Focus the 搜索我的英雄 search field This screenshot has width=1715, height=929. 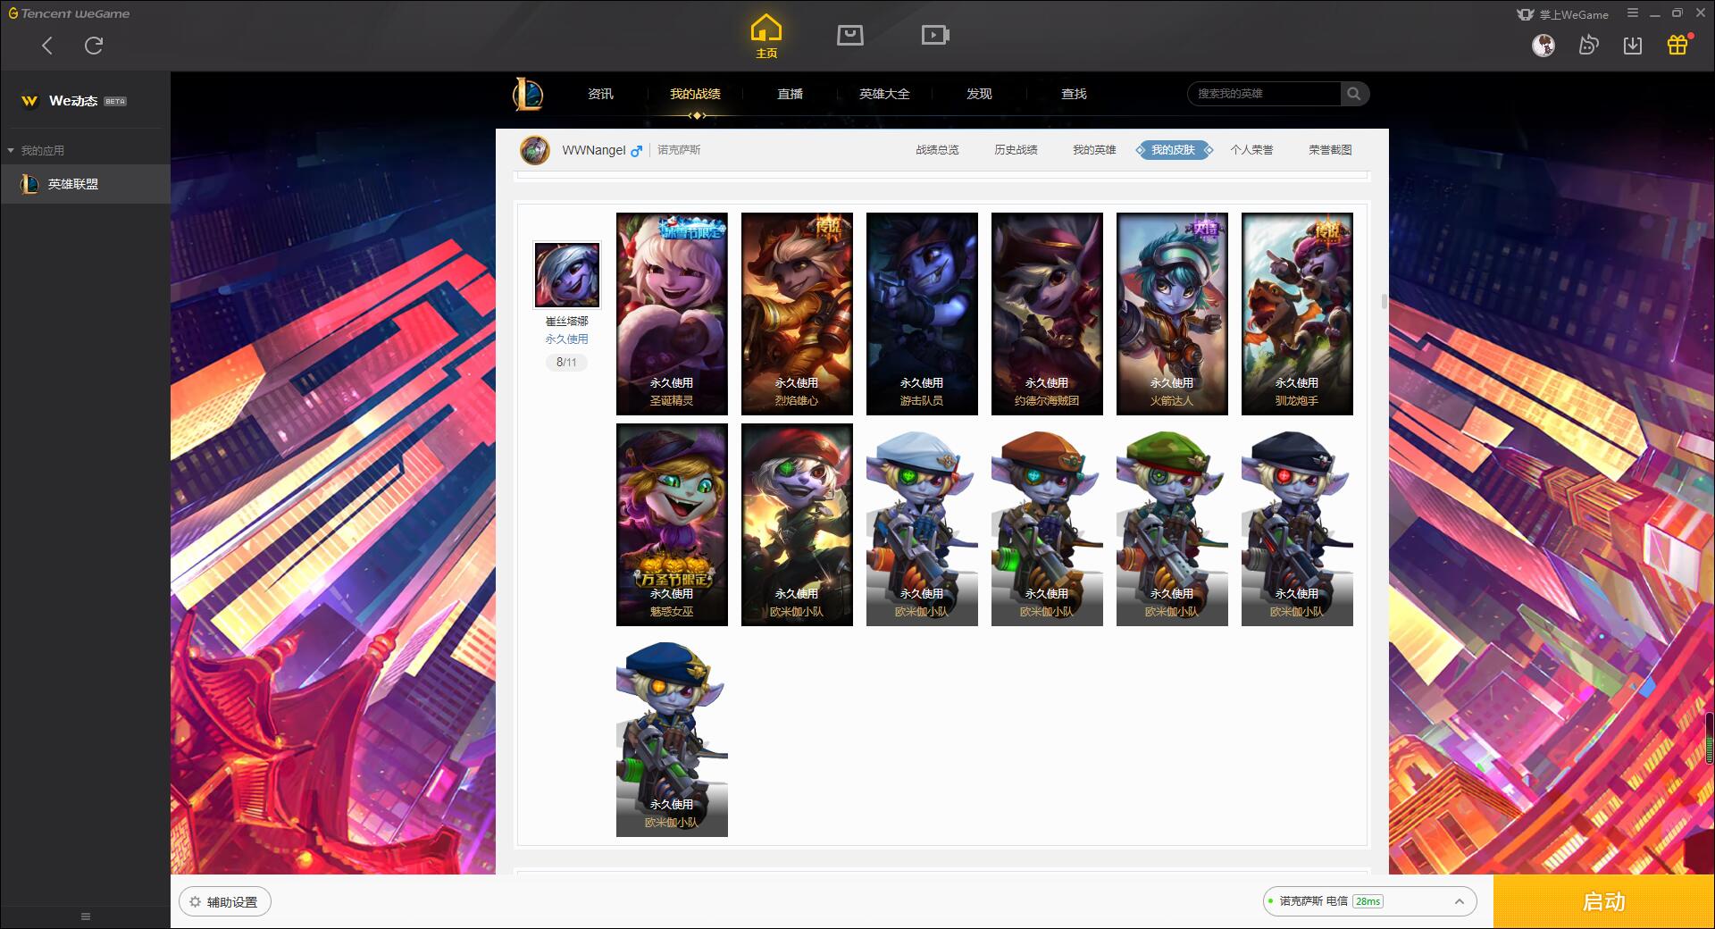pos(1264,94)
